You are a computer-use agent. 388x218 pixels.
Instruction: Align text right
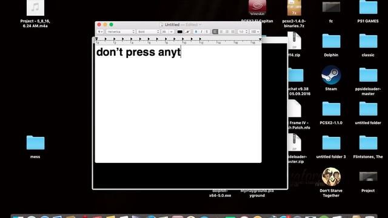(x=227, y=31)
